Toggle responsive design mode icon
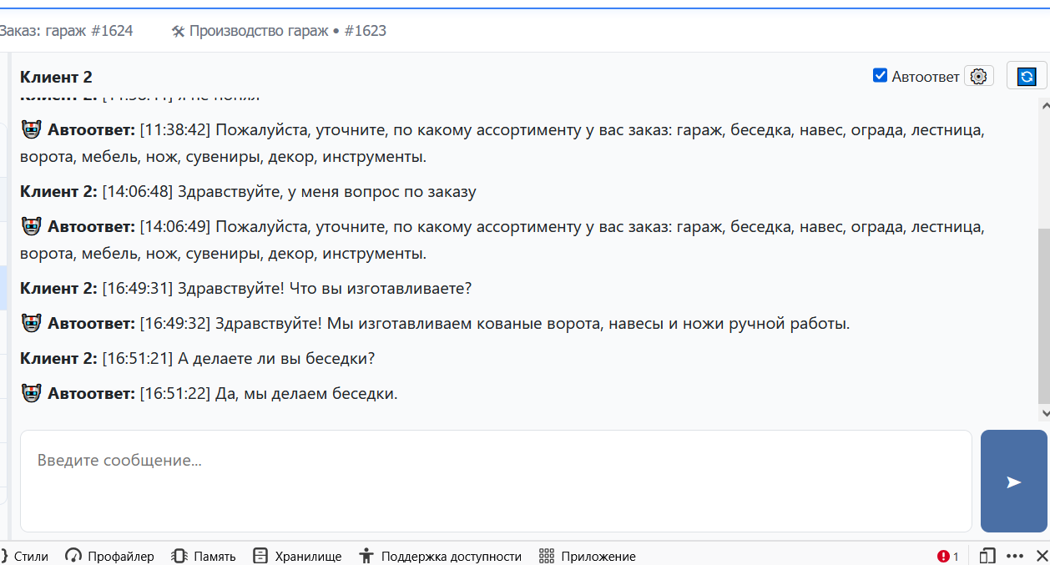This screenshot has width=1050, height=565. [987, 556]
